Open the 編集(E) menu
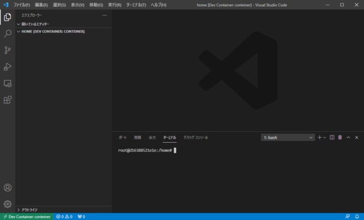Image resolution: width=364 pixels, height=220 pixels. click(x=42, y=5)
